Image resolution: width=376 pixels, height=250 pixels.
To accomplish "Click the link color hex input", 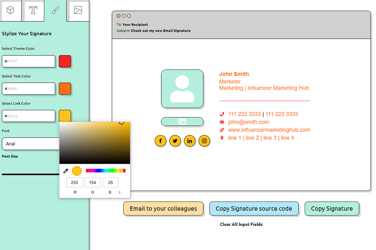I will tap(29, 116).
